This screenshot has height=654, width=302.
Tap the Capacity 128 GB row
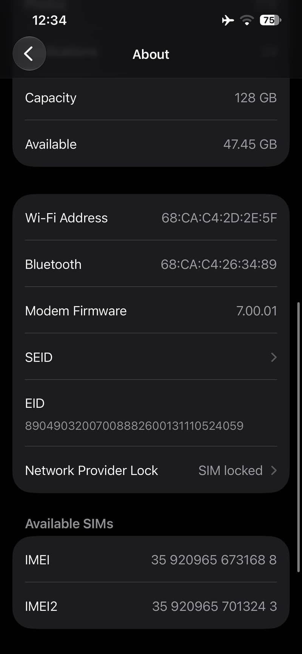point(151,98)
